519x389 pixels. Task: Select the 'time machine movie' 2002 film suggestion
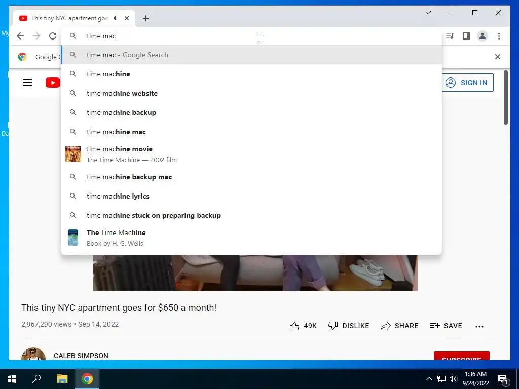tap(251, 154)
